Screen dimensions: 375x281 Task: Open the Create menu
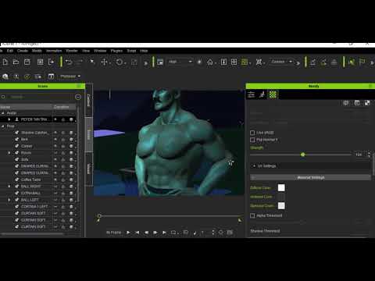point(23,51)
